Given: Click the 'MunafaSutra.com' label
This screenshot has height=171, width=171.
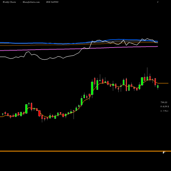Looking at the screenshot, I should click(x=31, y=2).
